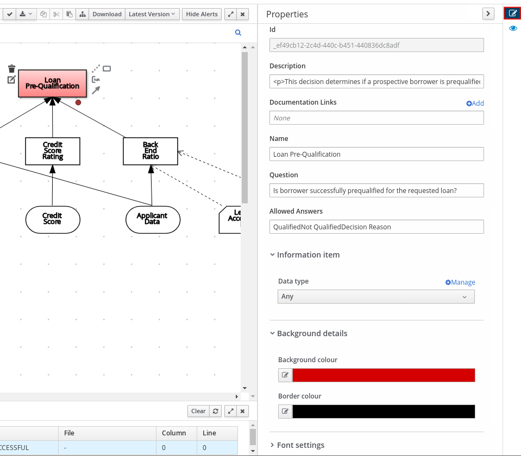Viewport: 521px width, 456px height.
Task: Click the red Background colour swatch
Action: pos(384,375)
